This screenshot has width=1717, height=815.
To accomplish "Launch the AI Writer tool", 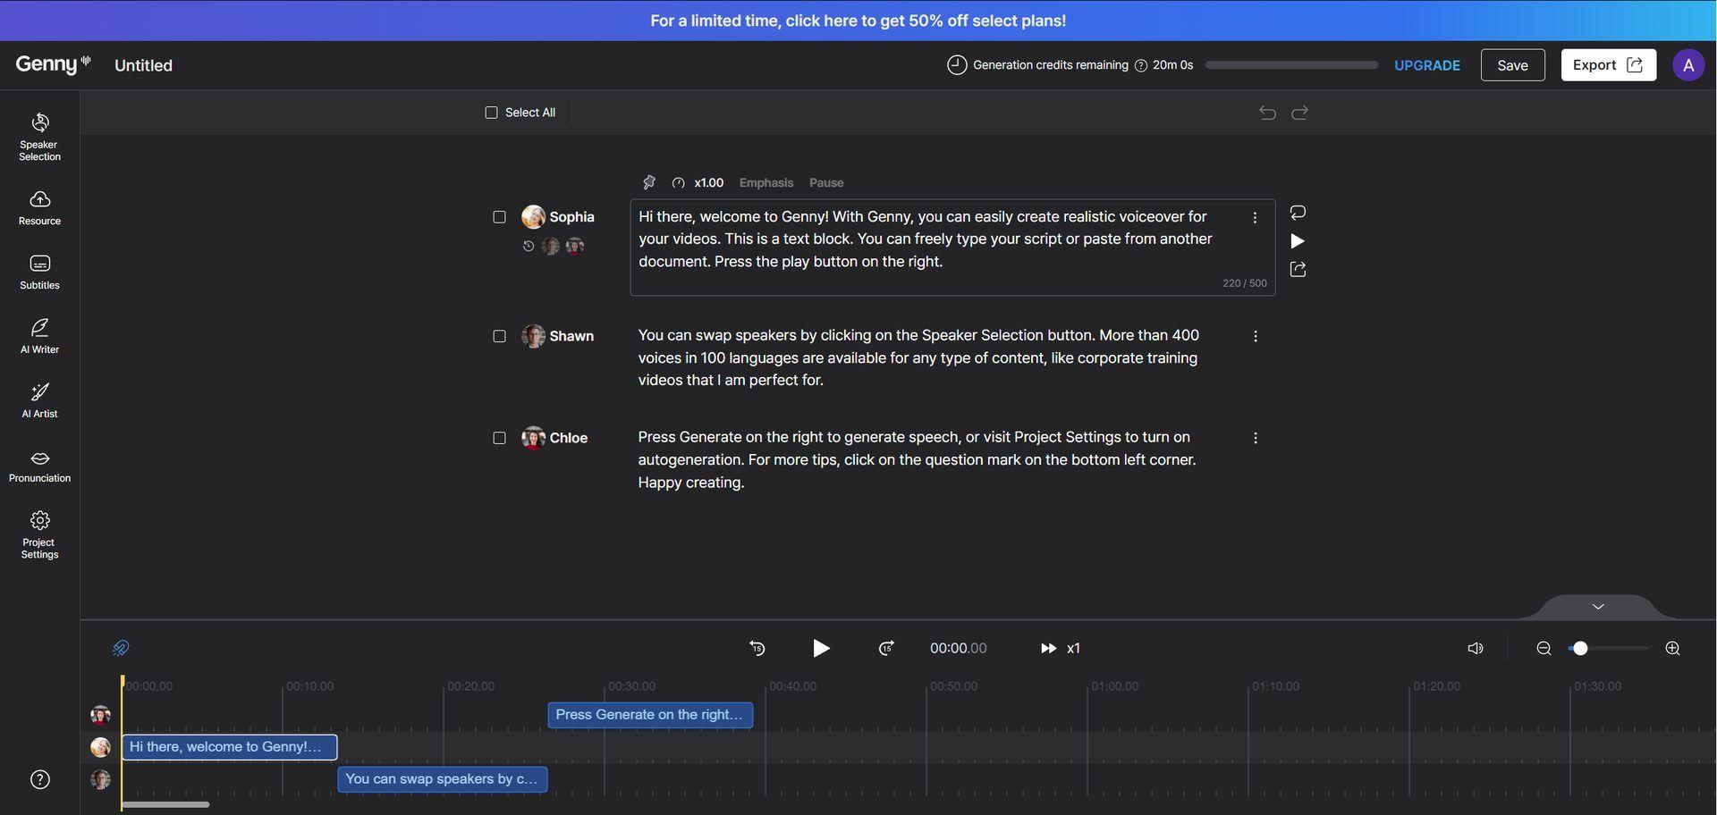I will click(39, 336).
